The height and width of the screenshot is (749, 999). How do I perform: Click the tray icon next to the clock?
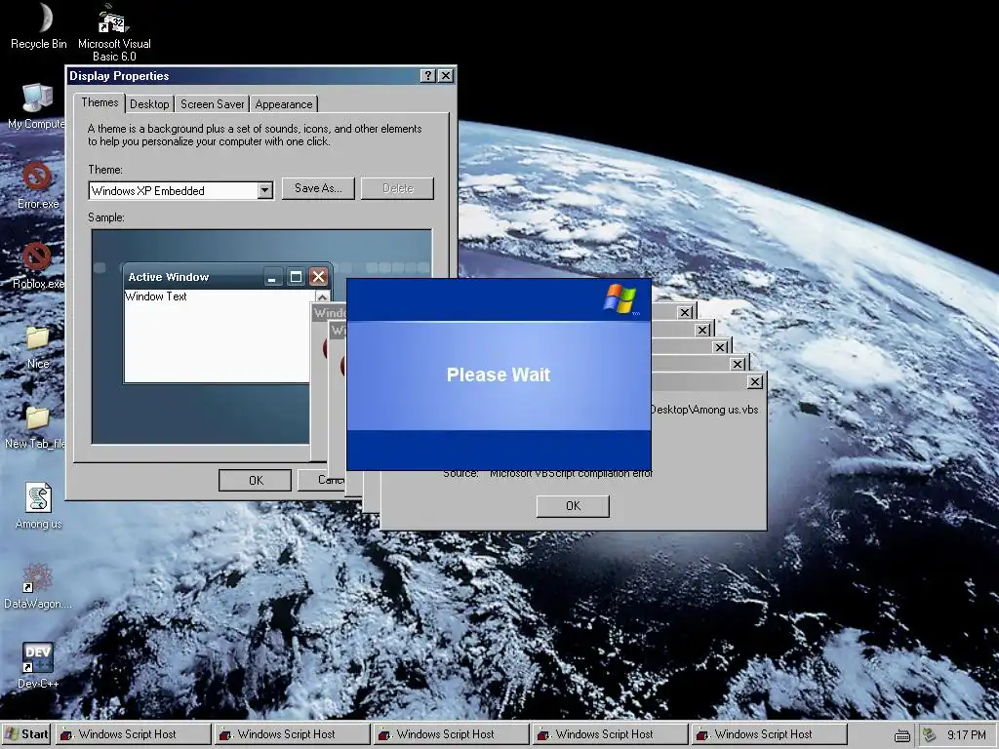pyautogui.click(x=930, y=734)
